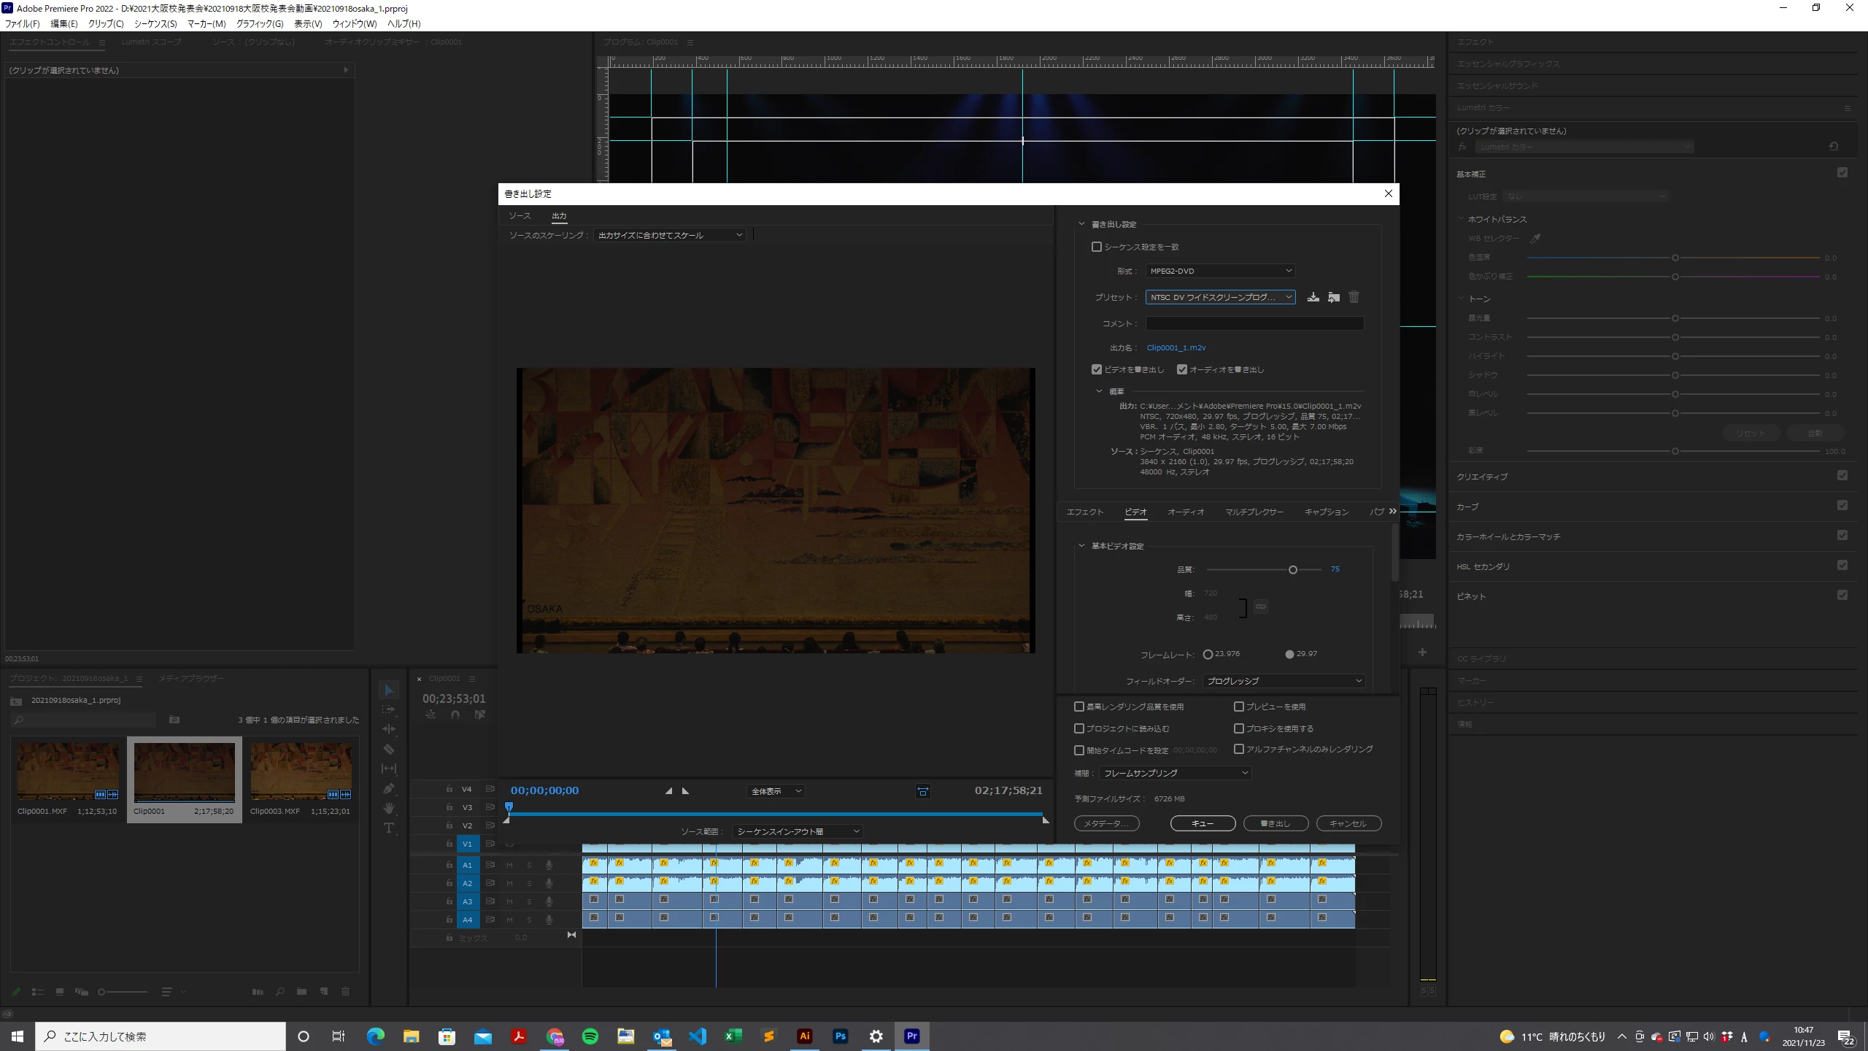Click the import preset icon
1868x1051 pixels.
tap(1333, 297)
